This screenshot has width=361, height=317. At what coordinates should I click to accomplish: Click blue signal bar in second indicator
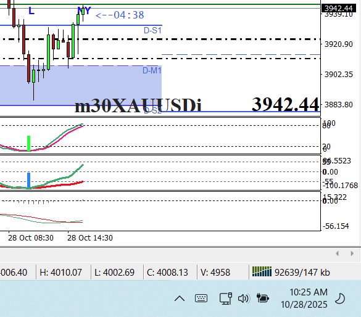pyautogui.click(x=29, y=180)
